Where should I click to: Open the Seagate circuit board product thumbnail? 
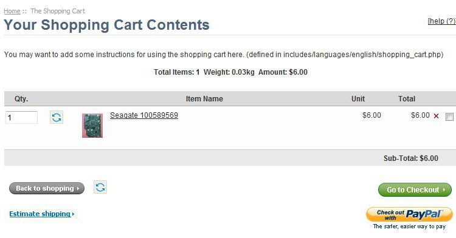pyautogui.click(x=92, y=126)
